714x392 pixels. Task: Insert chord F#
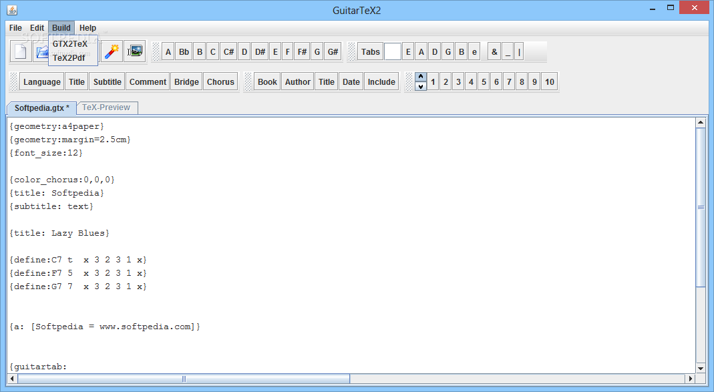(302, 52)
